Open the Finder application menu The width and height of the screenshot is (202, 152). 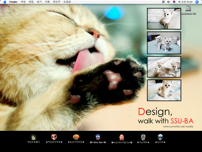(x=13, y=2)
